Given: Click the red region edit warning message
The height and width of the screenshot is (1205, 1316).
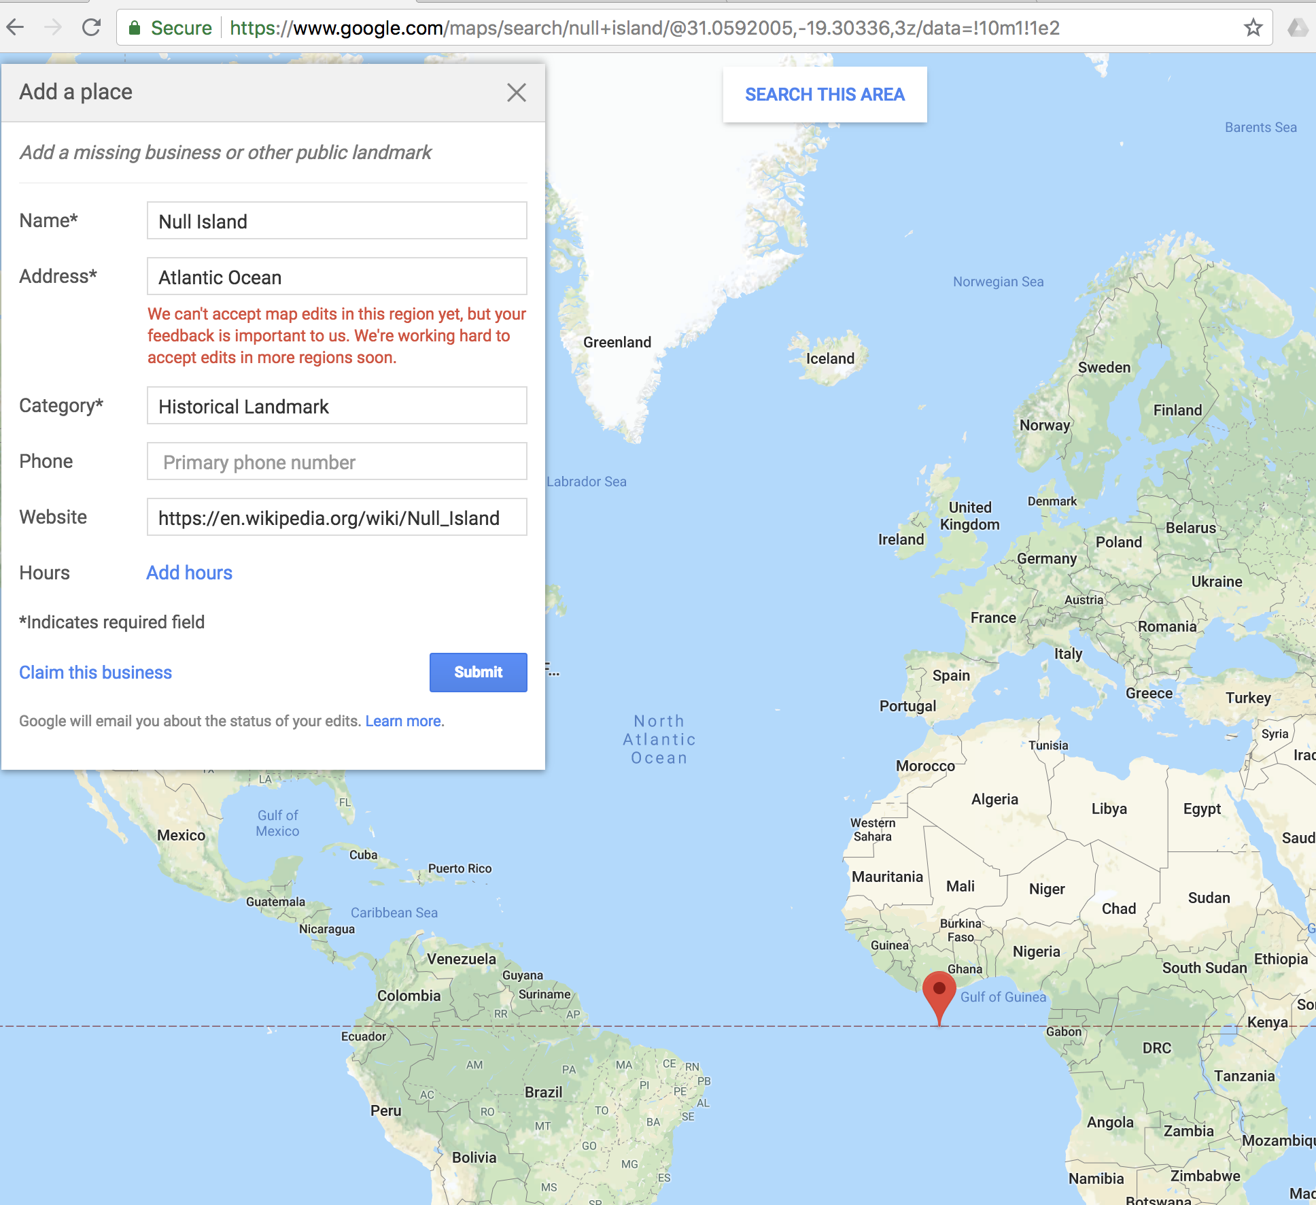Looking at the screenshot, I should click(x=336, y=335).
